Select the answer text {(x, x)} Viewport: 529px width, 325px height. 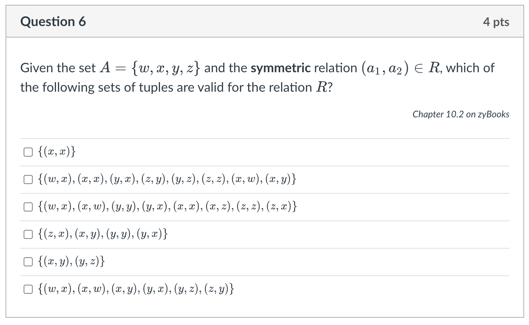tap(56, 151)
